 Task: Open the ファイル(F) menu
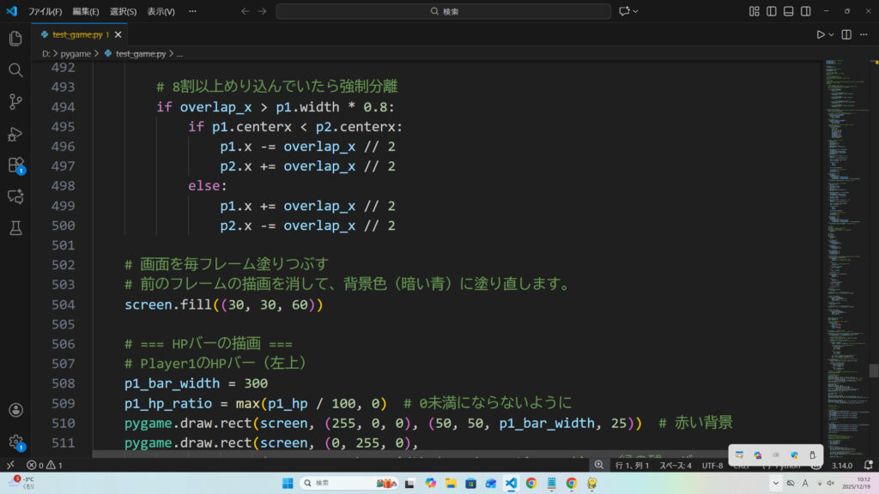(45, 12)
